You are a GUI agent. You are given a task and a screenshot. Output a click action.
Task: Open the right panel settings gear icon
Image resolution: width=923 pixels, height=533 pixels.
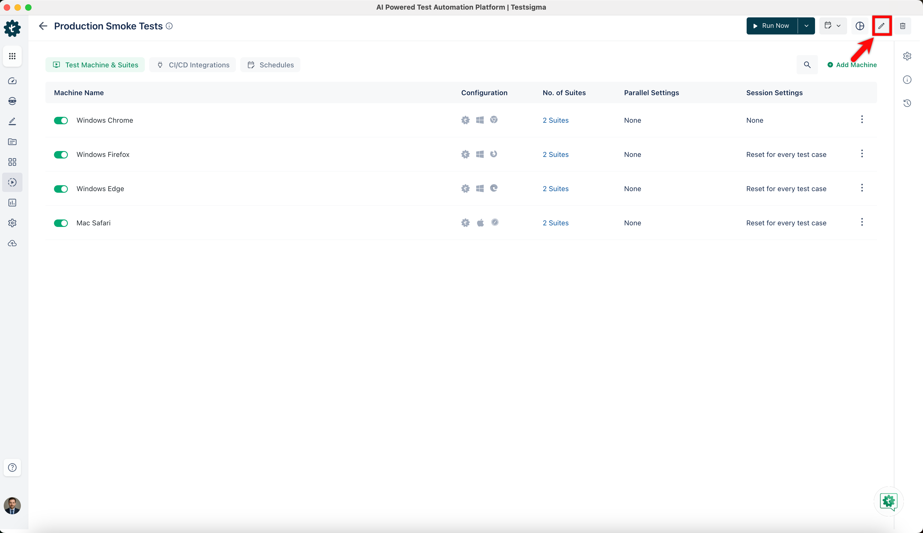[907, 56]
